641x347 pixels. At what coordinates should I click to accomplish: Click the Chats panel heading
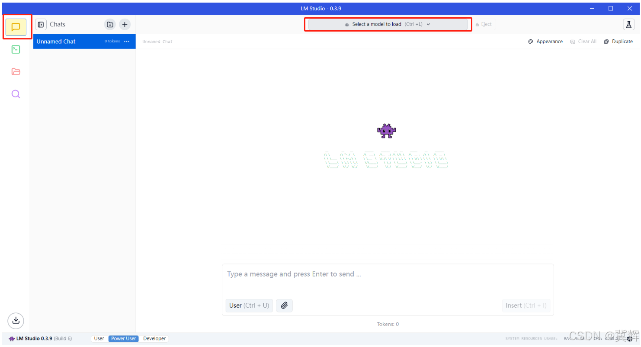[x=58, y=25]
